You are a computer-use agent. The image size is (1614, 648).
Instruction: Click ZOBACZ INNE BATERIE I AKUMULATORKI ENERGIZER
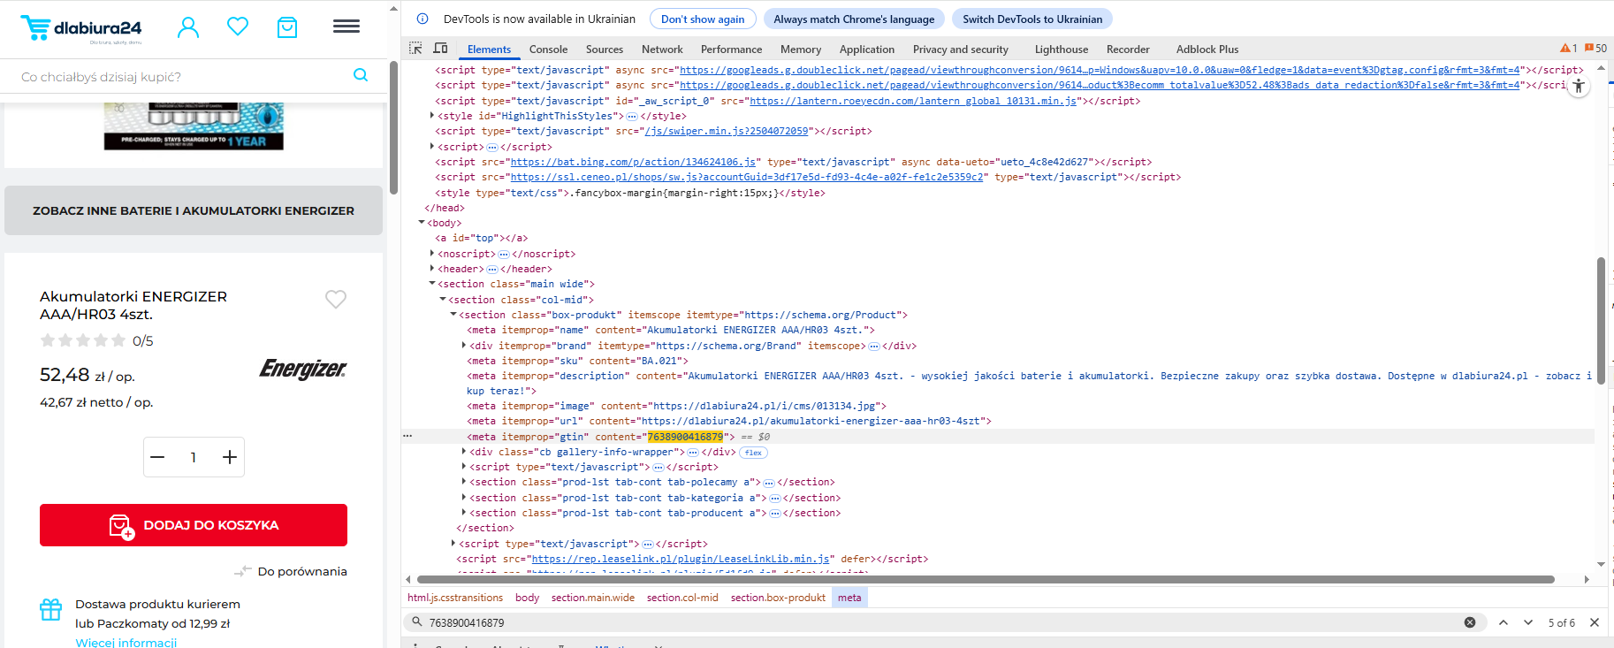pyautogui.click(x=194, y=210)
